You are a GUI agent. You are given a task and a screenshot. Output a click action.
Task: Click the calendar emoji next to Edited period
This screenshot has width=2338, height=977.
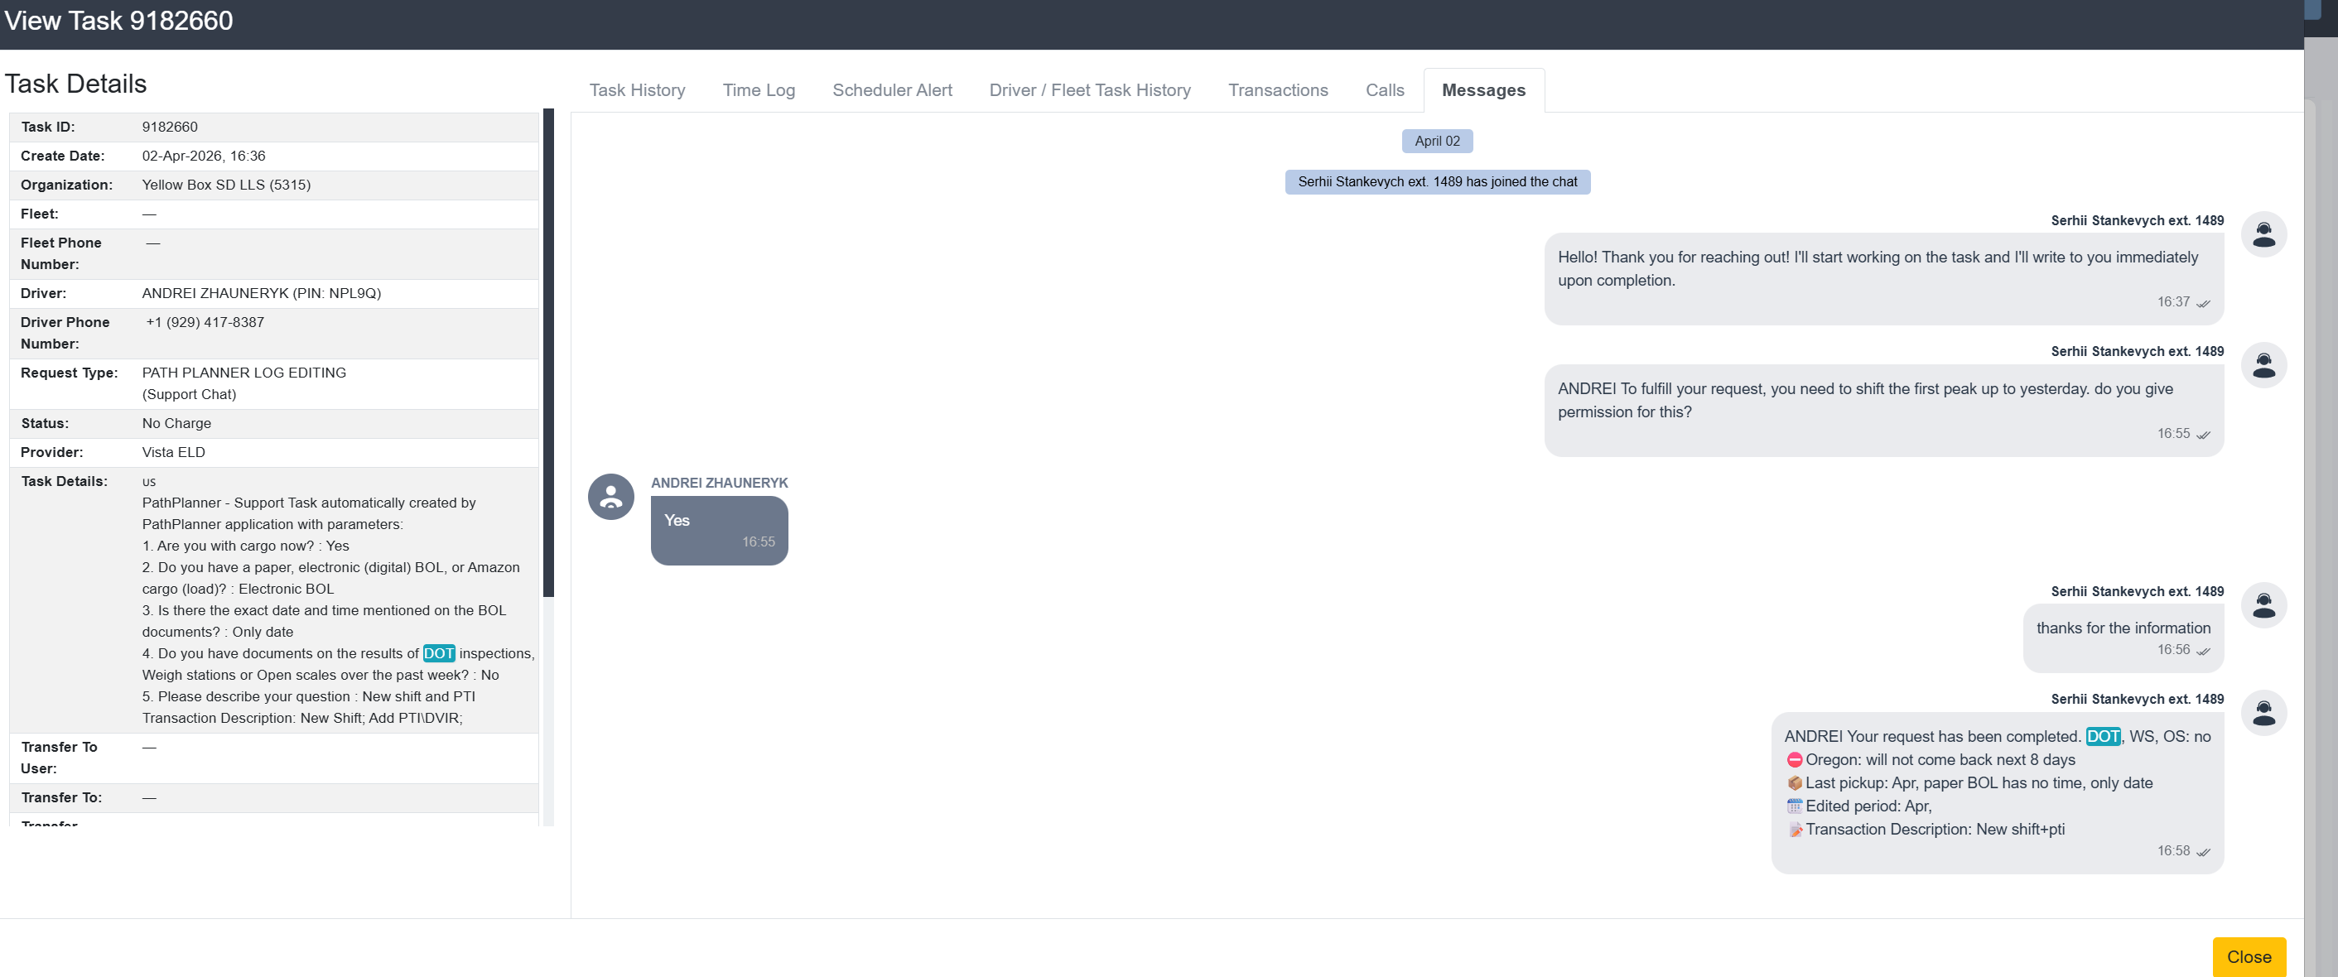coord(1795,806)
